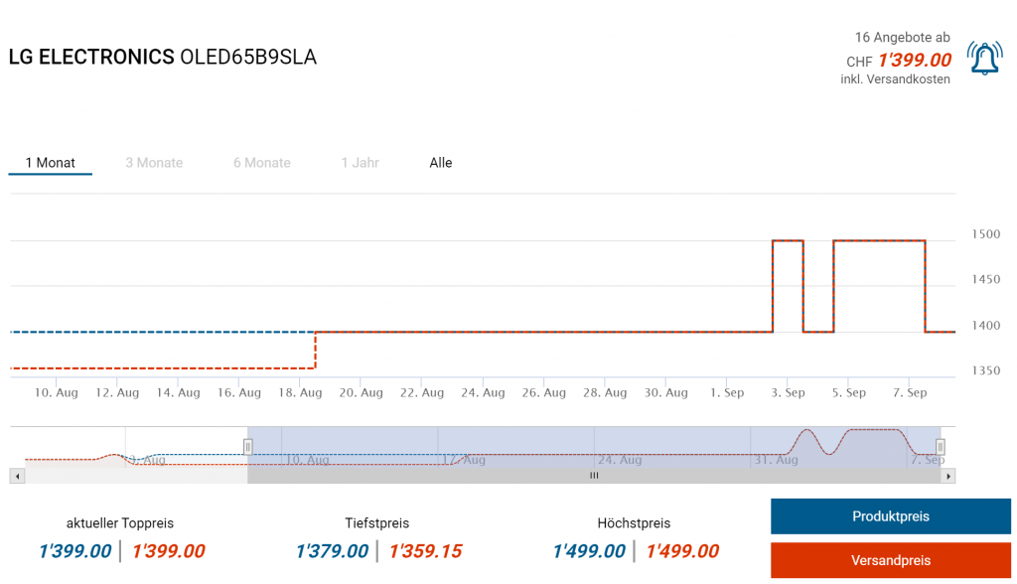Switch to the 6 Monate range
The width and height of the screenshot is (1017, 584).
click(x=262, y=163)
